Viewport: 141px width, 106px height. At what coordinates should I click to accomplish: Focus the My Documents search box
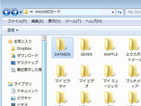point(133,12)
